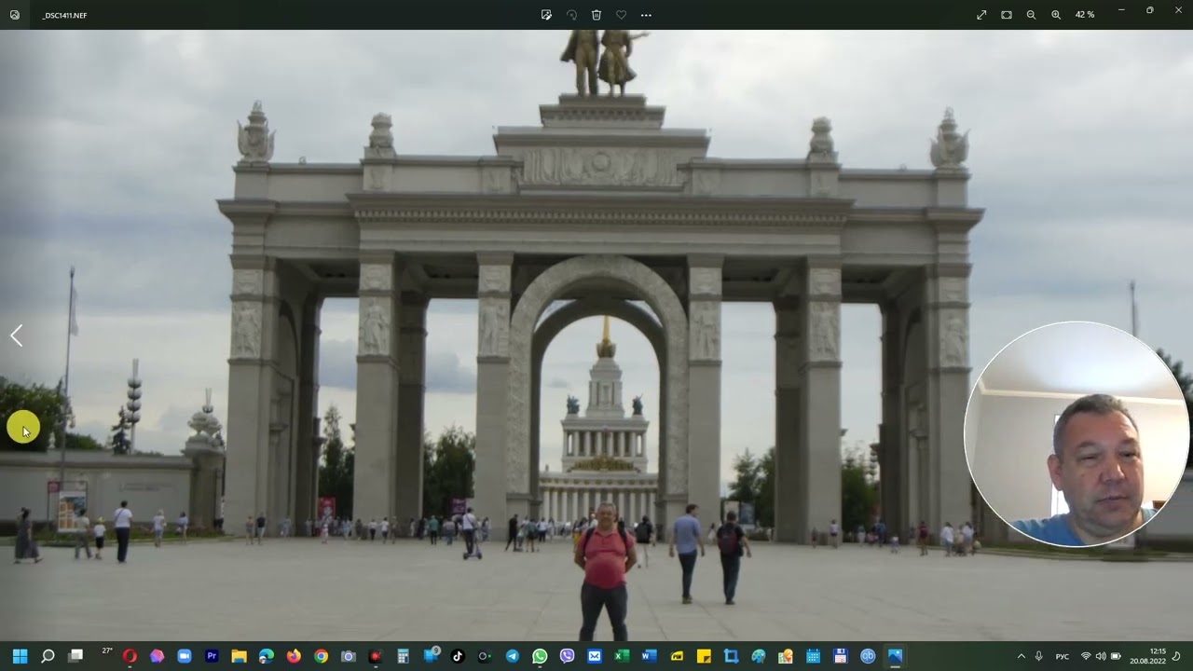Open Sticky Notes from the taskbar
1193x671 pixels.
pyautogui.click(x=704, y=656)
